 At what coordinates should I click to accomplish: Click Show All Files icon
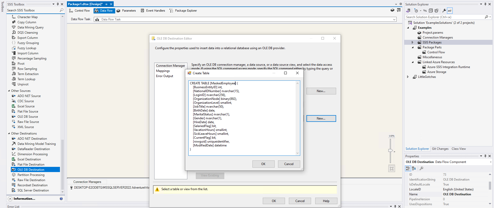coord(436,11)
